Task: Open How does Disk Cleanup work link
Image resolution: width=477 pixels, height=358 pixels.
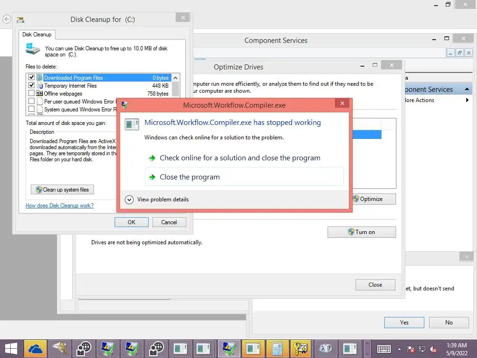Action: [60, 206]
